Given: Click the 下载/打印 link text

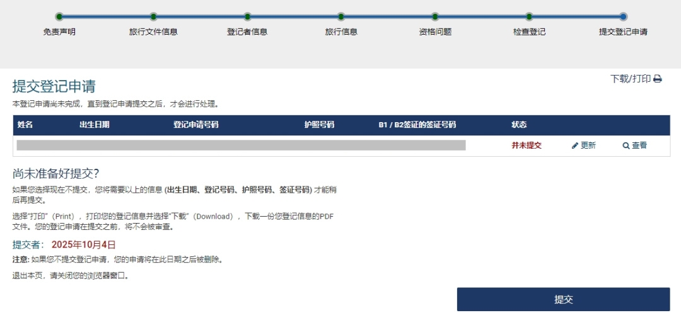Looking at the screenshot, I should coord(630,79).
